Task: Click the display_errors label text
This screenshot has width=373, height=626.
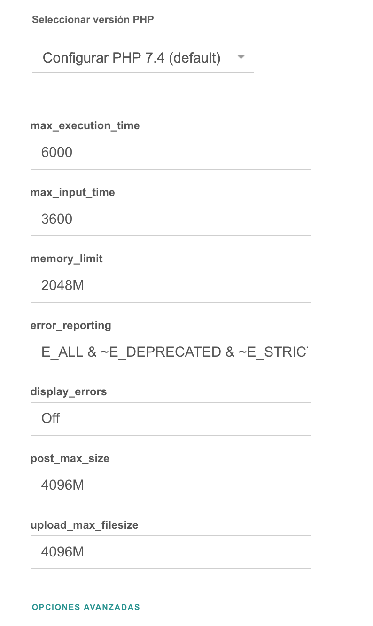Action: pyautogui.click(x=69, y=392)
